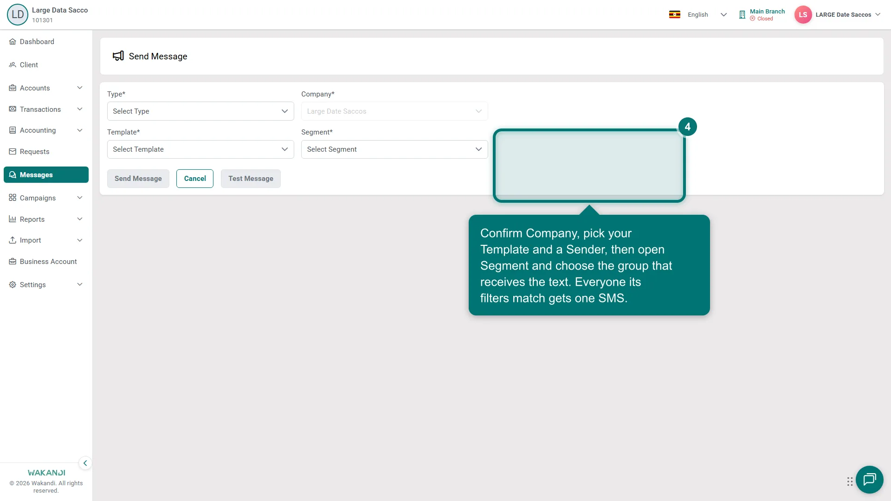
Task: Click the Campaigns grid icon
Action: click(x=13, y=198)
